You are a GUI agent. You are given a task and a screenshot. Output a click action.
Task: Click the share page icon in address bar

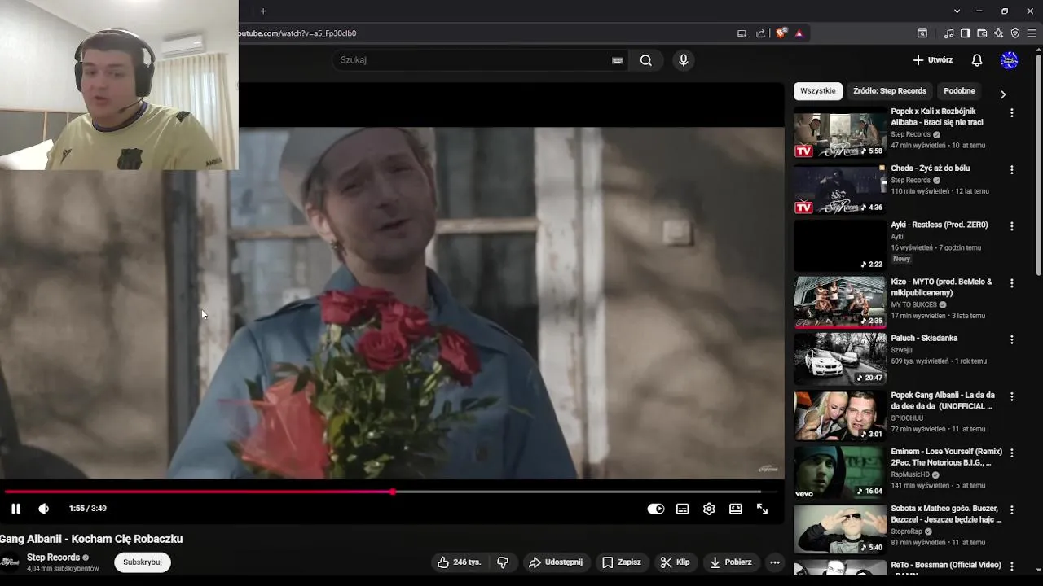[x=761, y=33]
